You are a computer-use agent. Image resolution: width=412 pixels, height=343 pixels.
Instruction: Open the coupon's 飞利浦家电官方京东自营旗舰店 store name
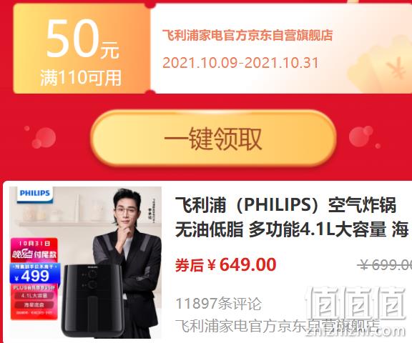tap(247, 35)
